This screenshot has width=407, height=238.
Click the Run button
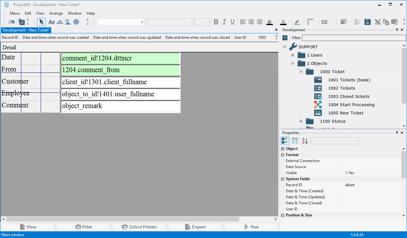251,227
